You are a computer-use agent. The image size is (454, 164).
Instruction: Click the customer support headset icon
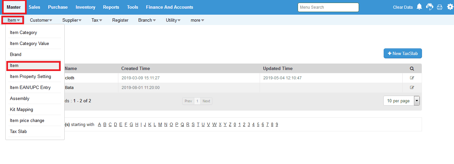(430, 7)
